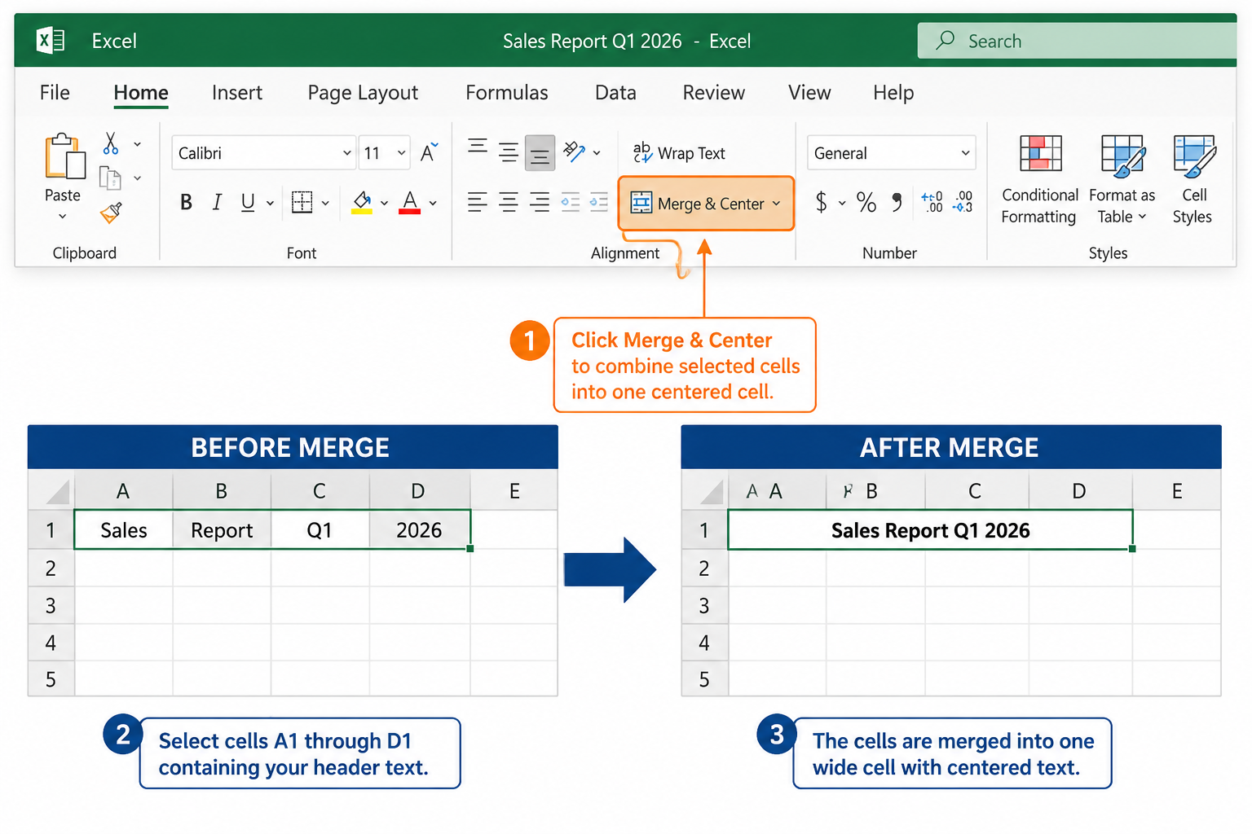Click the Paste clipboard icon
The image size is (1252, 834).
pos(64,156)
